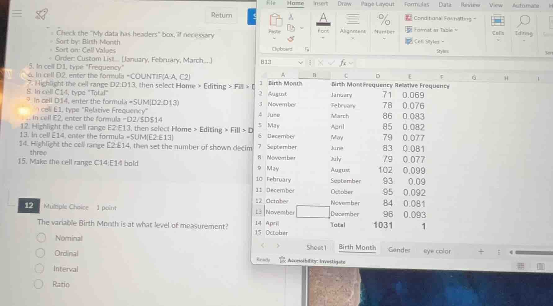Open the Clipboard dialog launcher

307,49
